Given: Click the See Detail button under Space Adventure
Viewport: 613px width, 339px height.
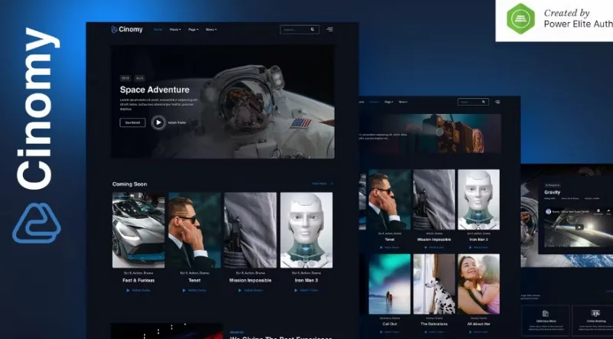Looking at the screenshot, I should click(x=133, y=122).
